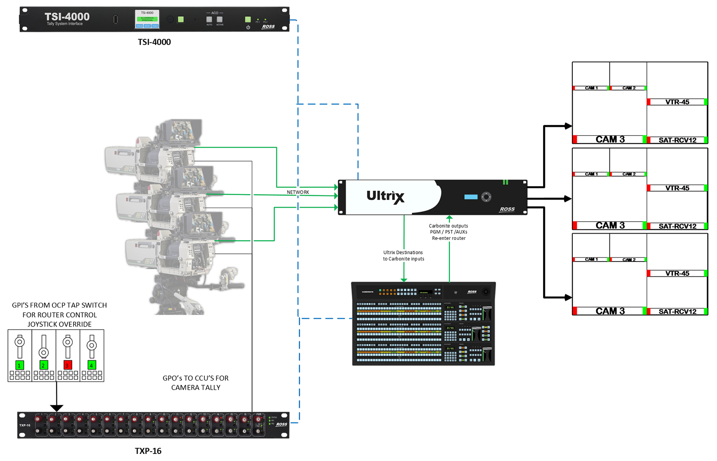This screenshot has height=461, width=717.
Task: Toggle the ACO AUTO button
Action: (209, 19)
